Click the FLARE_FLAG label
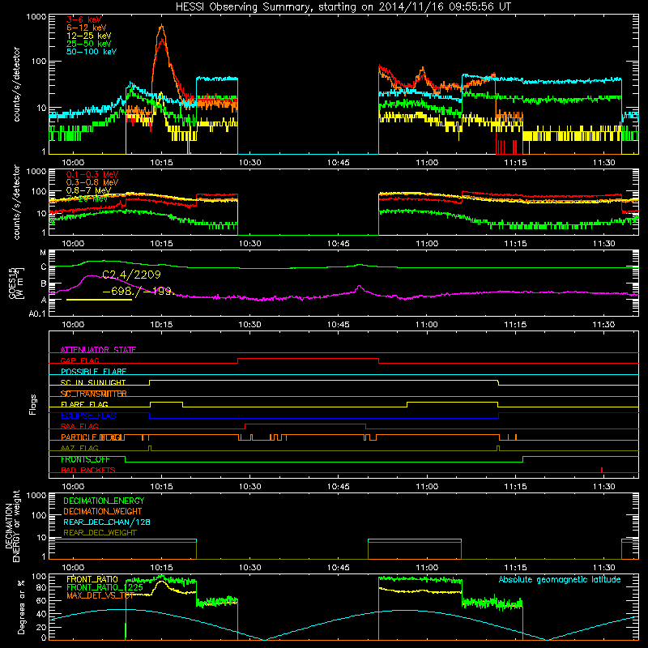The image size is (648, 648). [84, 404]
